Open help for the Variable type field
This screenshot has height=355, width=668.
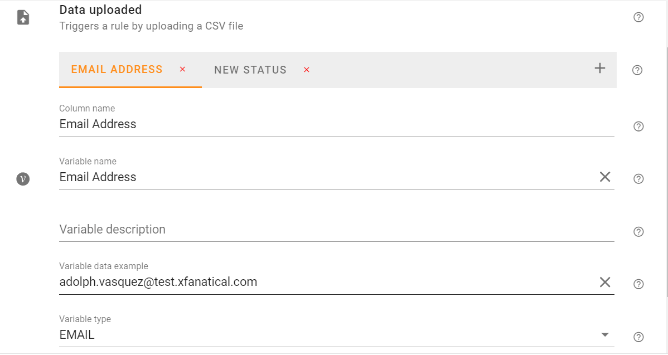638,337
